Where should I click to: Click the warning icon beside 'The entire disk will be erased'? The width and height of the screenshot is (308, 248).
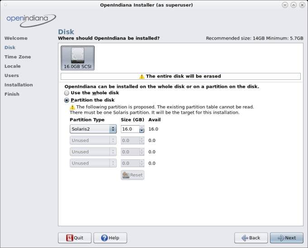pos(142,76)
